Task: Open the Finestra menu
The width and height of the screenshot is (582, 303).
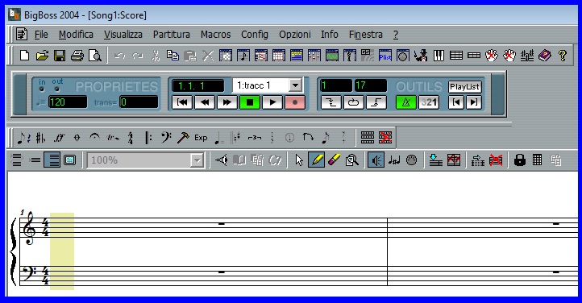Action: coord(366,35)
